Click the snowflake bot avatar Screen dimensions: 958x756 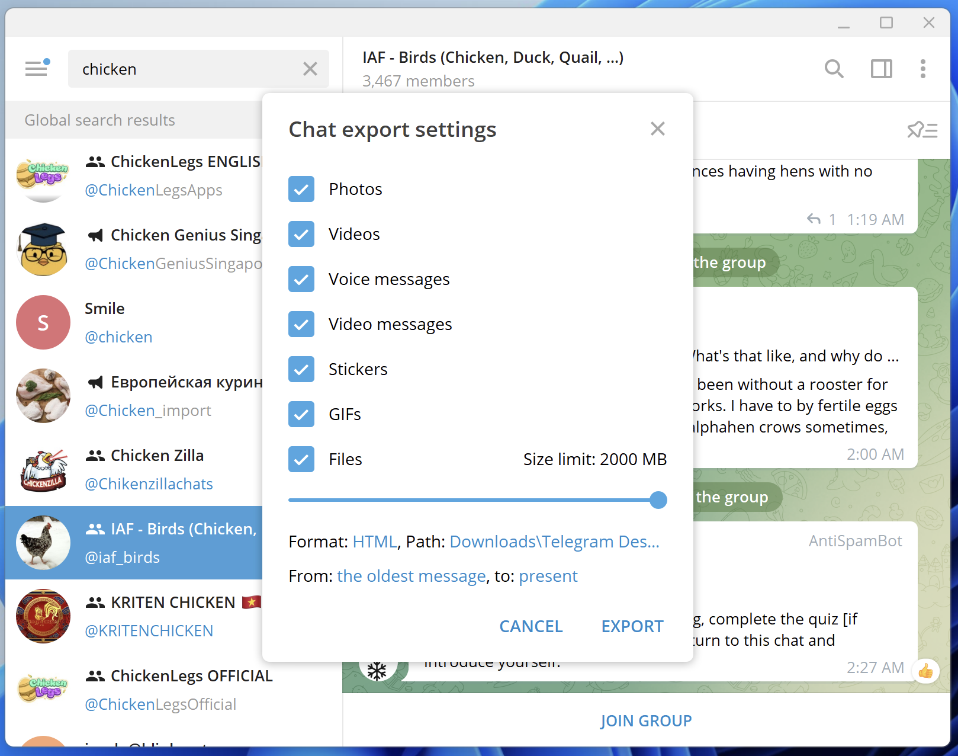tap(377, 671)
